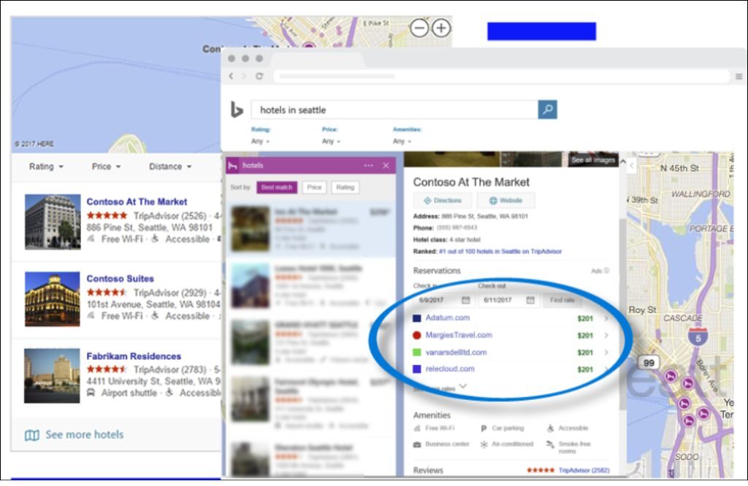Screen dimensions: 748x486
Task: Click the Highway 99 shield on map
Action: point(649,363)
